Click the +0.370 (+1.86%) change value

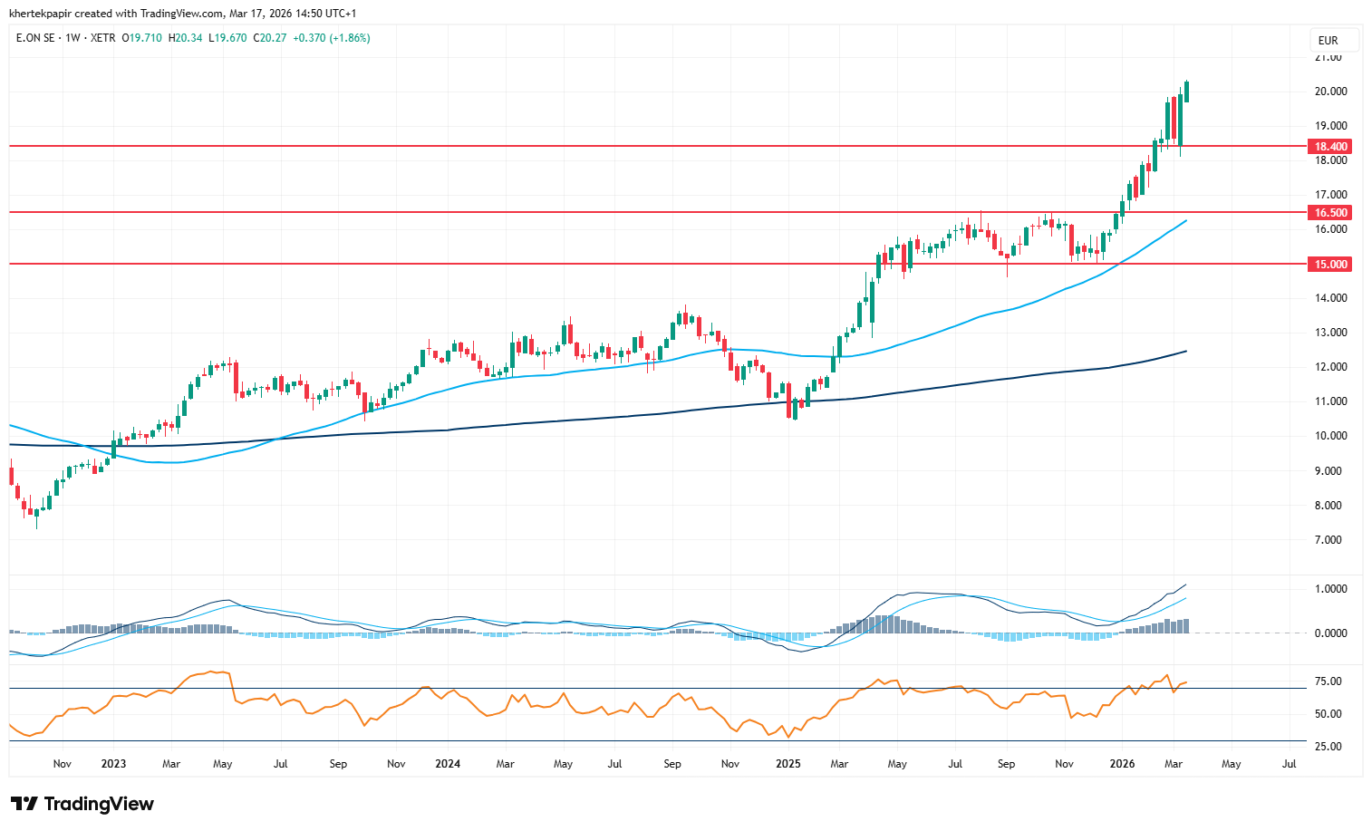point(332,38)
